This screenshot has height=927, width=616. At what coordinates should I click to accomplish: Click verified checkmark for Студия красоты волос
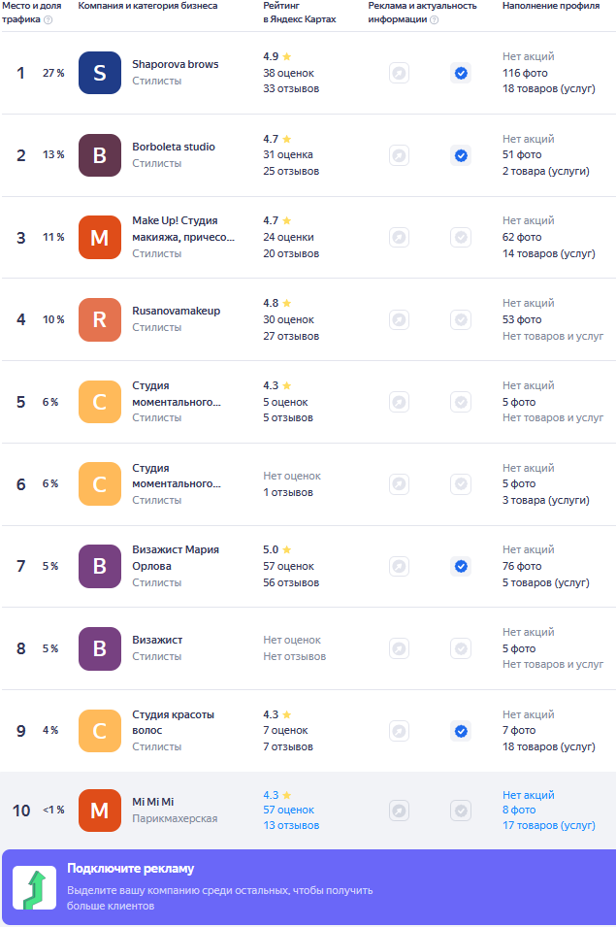461,731
